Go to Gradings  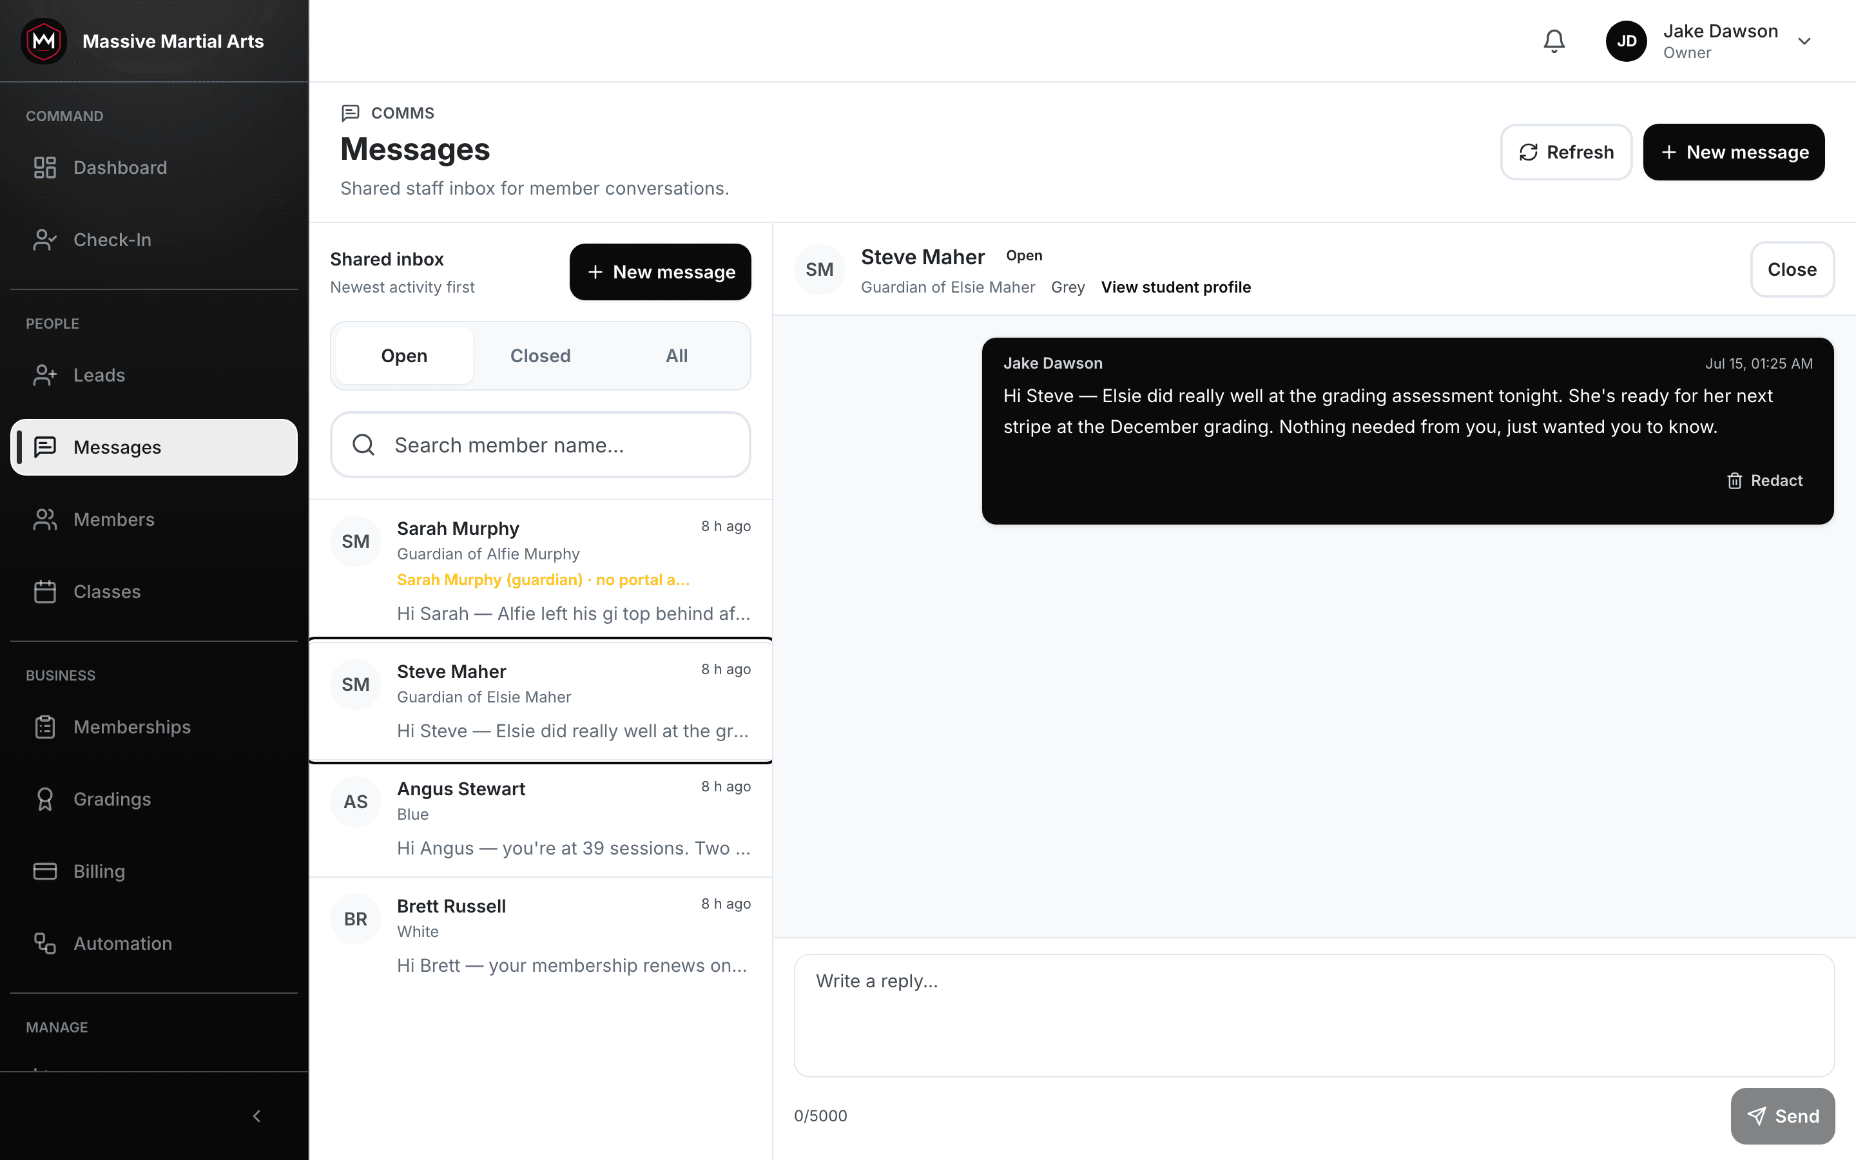(x=153, y=798)
